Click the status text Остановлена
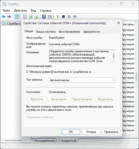The image size is (139, 149). (57, 92)
